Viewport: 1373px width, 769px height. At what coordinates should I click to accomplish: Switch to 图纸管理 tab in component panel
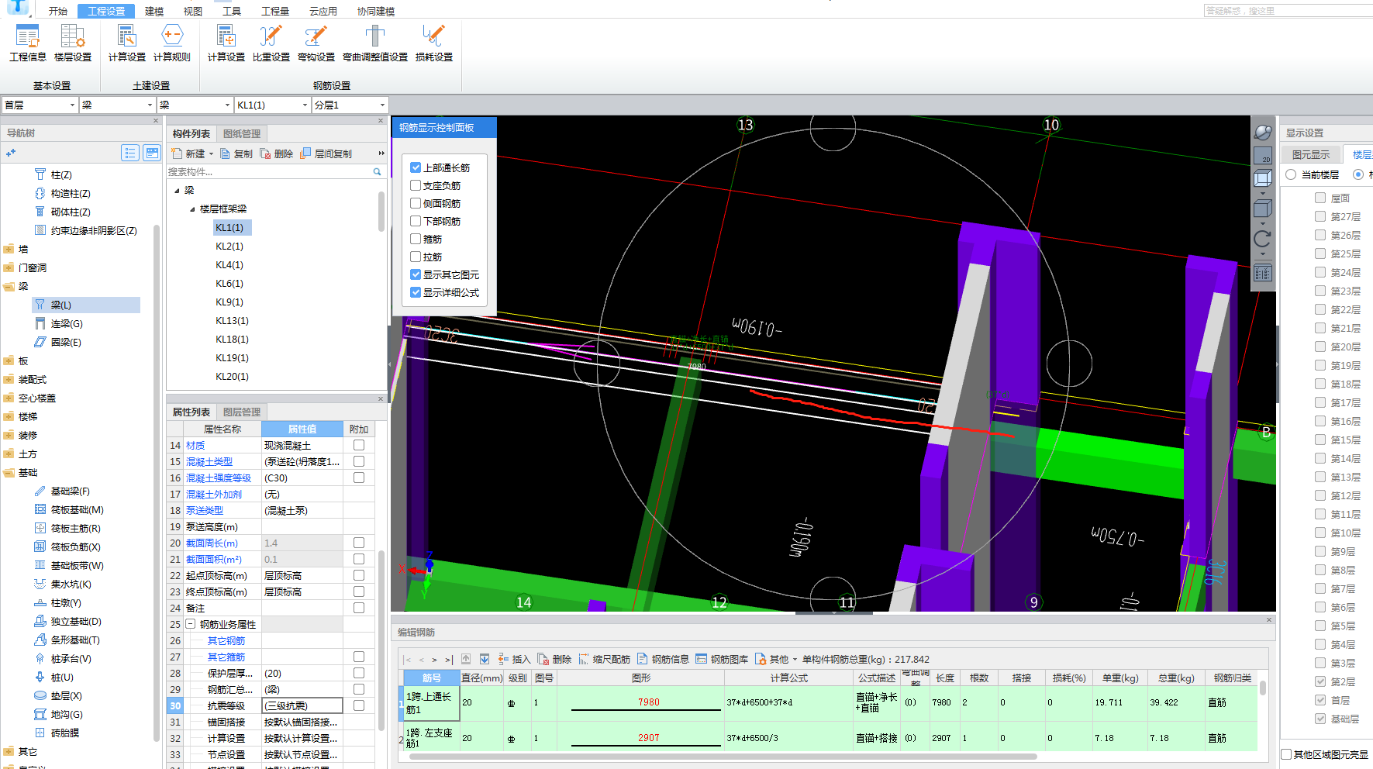[x=242, y=133]
